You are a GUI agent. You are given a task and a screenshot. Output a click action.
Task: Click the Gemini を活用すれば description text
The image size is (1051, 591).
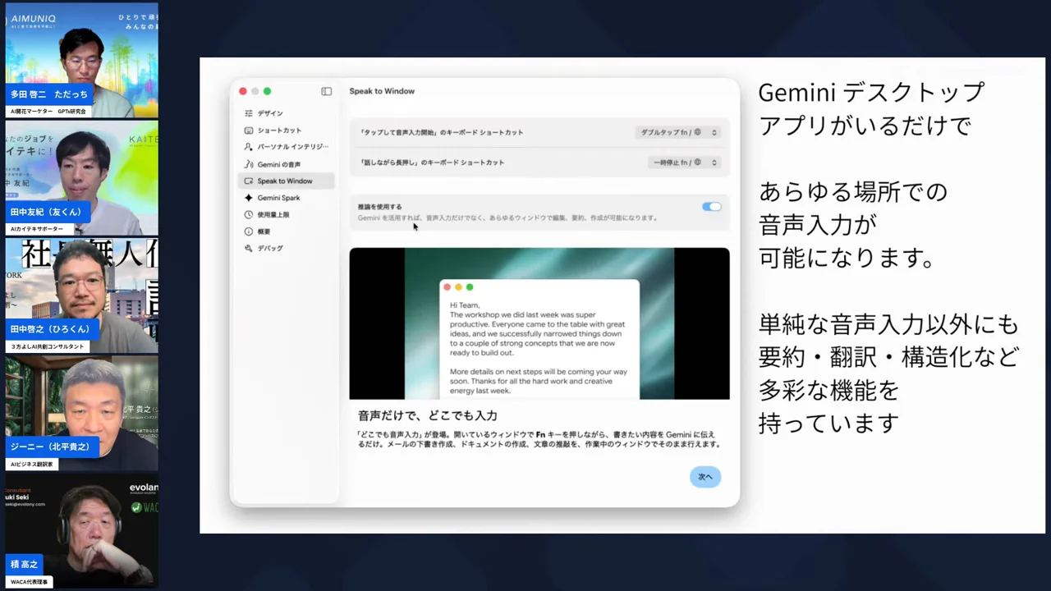click(x=508, y=218)
